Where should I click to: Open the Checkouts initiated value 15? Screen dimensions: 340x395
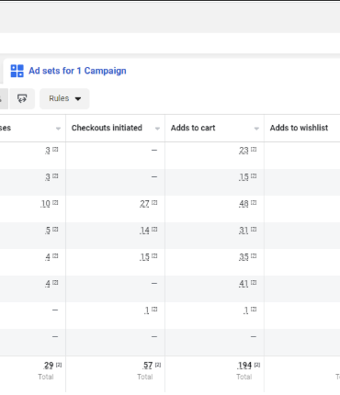point(144,257)
